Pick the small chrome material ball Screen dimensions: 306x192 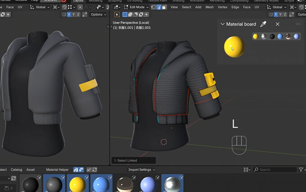(x=264, y=37)
